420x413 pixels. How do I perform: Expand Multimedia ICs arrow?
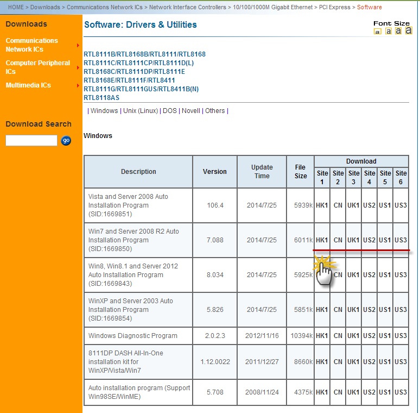point(78,85)
